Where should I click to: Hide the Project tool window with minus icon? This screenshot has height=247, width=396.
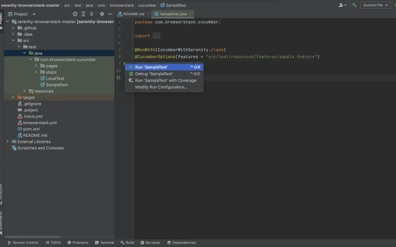pyautogui.click(x=110, y=14)
